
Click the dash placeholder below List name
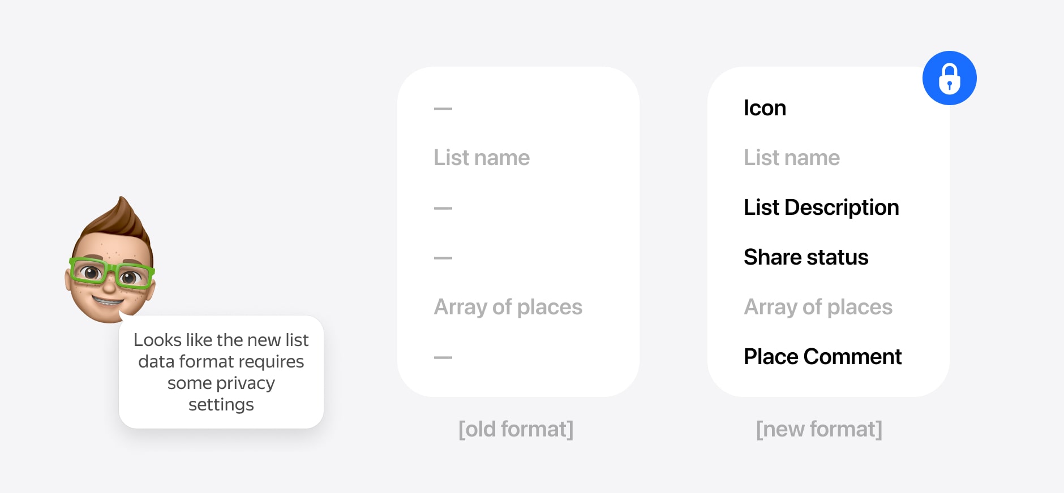(443, 208)
